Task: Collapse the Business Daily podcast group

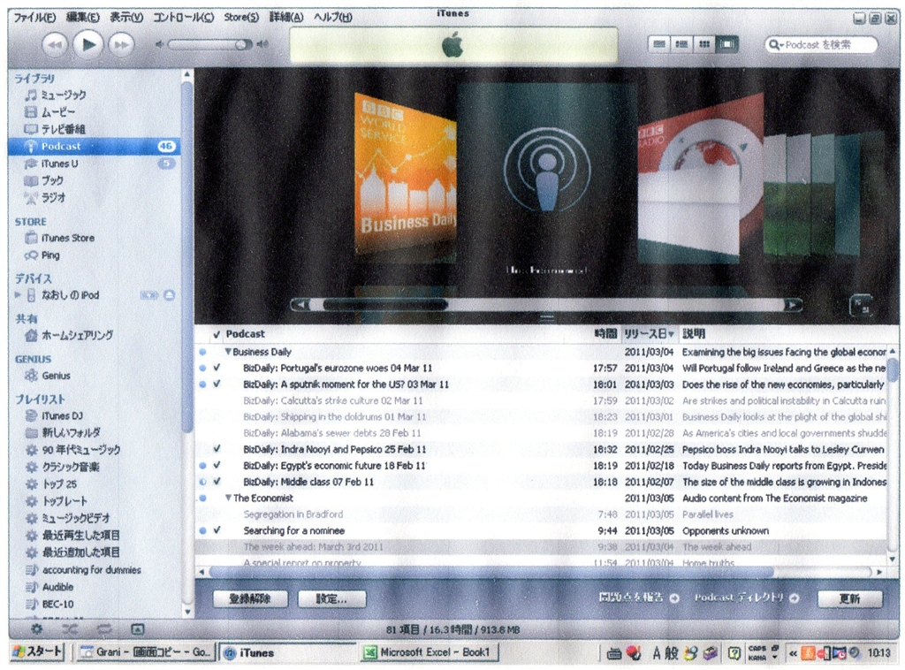Action: [x=228, y=352]
